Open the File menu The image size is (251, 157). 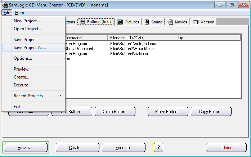pyautogui.click(x=7, y=13)
